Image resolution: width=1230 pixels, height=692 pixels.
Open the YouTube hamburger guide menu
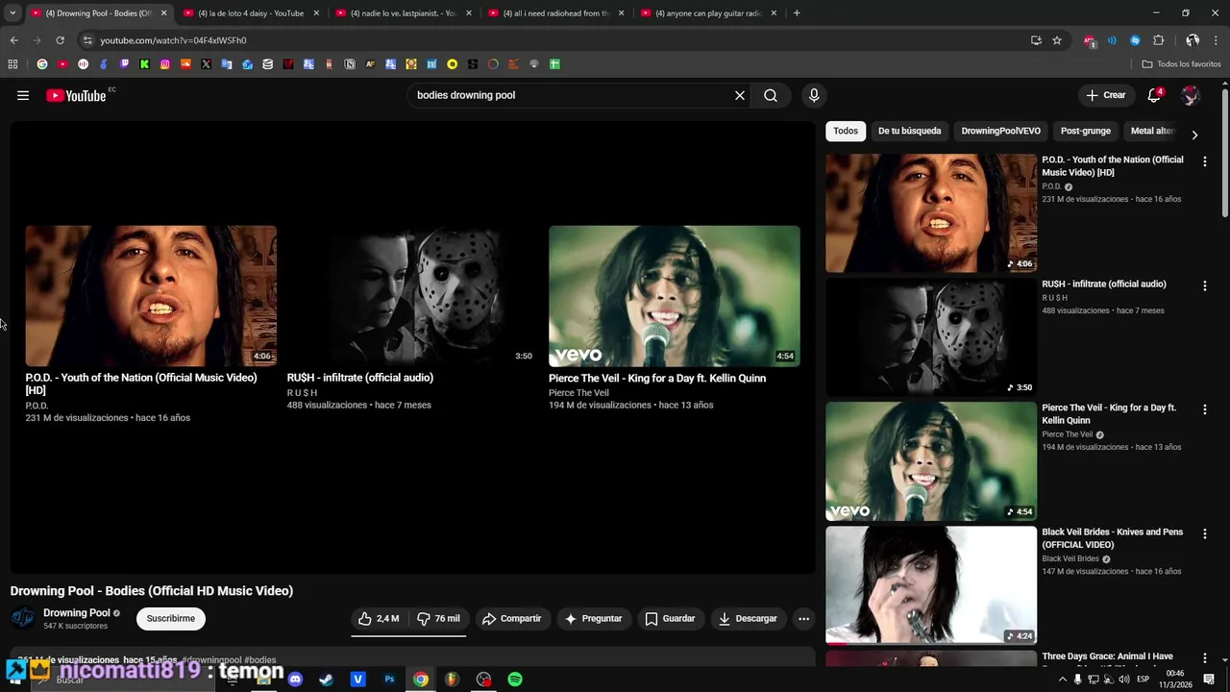pos(23,95)
